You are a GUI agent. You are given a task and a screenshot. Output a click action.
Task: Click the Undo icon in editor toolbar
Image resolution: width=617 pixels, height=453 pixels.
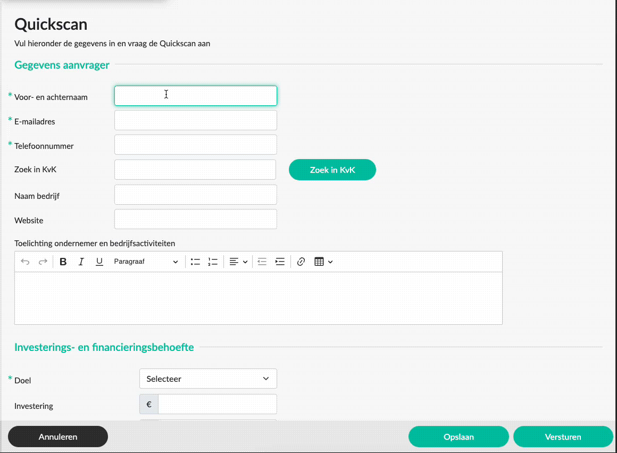click(25, 262)
